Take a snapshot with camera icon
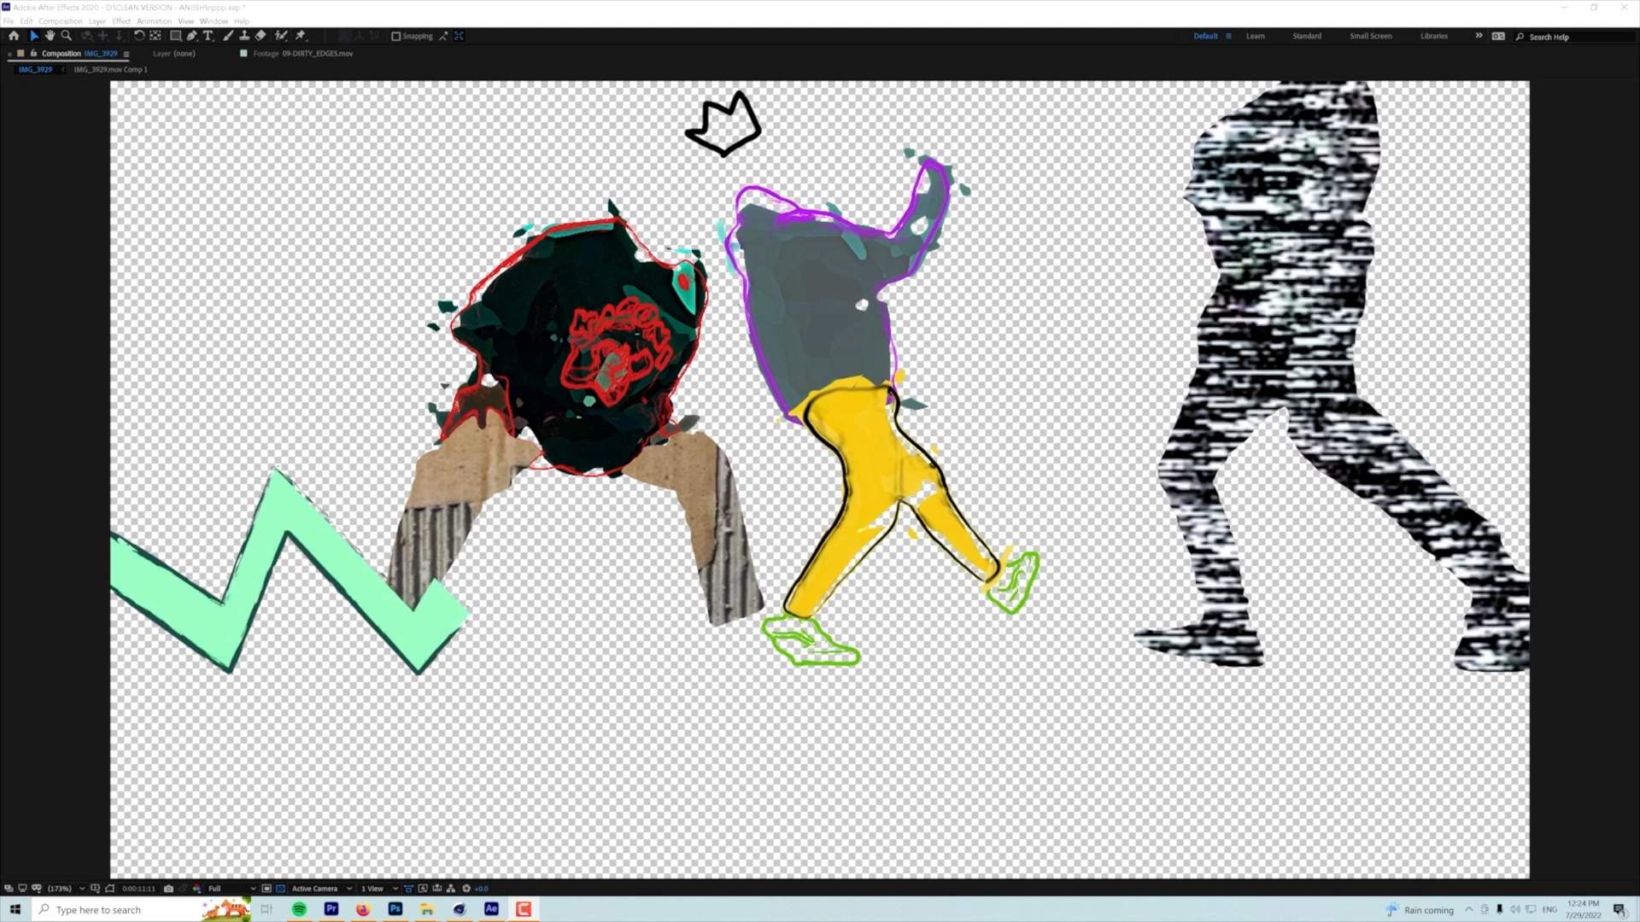The height and width of the screenshot is (922, 1640). pos(168,888)
